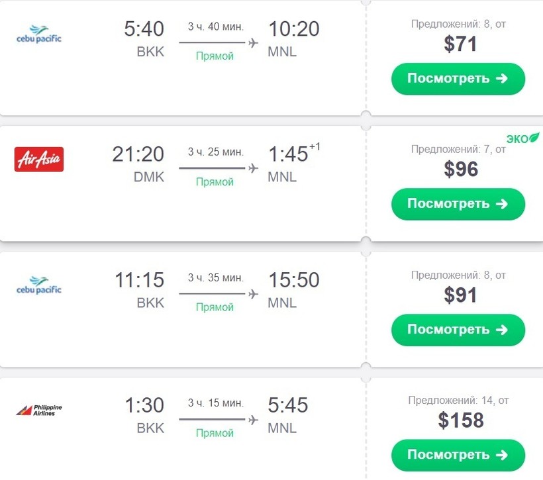Image resolution: width=543 pixels, height=480 pixels.
Task: Click the plane icon on 21:20 flight
Action: pos(252,168)
